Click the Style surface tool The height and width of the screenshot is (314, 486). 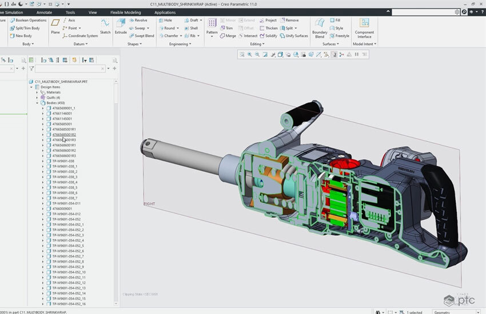click(x=336, y=28)
